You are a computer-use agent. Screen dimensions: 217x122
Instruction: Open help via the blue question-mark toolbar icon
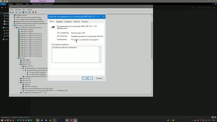pyautogui.click(x=23, y=12)
